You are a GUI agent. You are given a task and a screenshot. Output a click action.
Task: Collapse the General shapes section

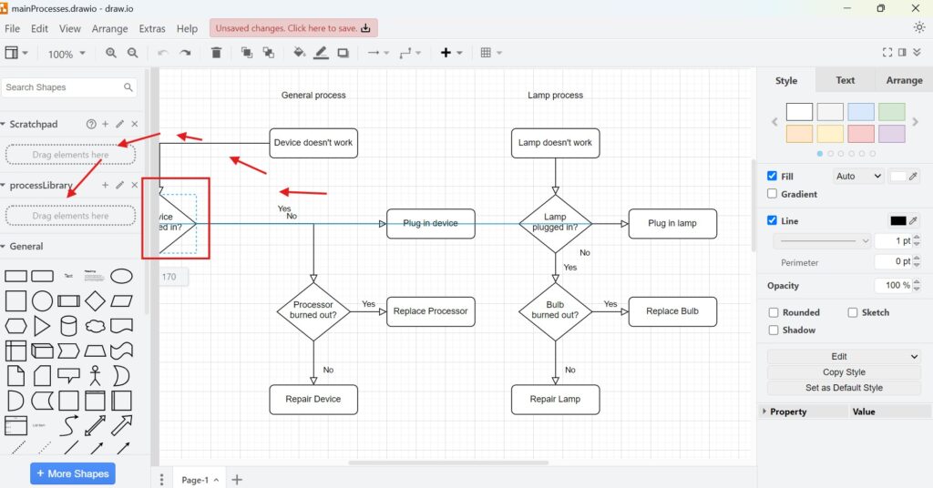26,246
